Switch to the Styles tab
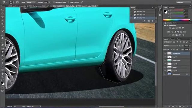Screen dimensions: 192x108 click(x=175, y=23)
